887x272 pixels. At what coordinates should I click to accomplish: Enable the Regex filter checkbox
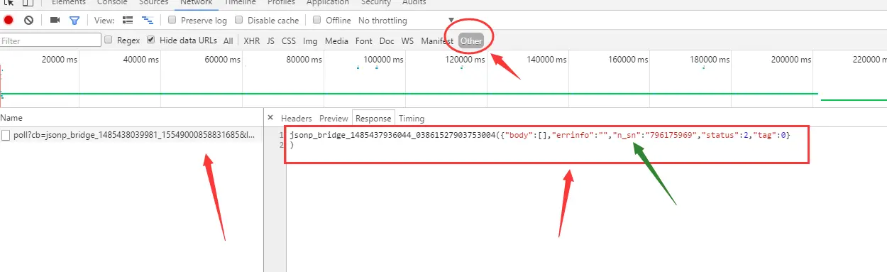point(109,40)
